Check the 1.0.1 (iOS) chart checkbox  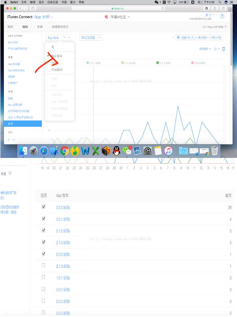(x=43, y=277)
